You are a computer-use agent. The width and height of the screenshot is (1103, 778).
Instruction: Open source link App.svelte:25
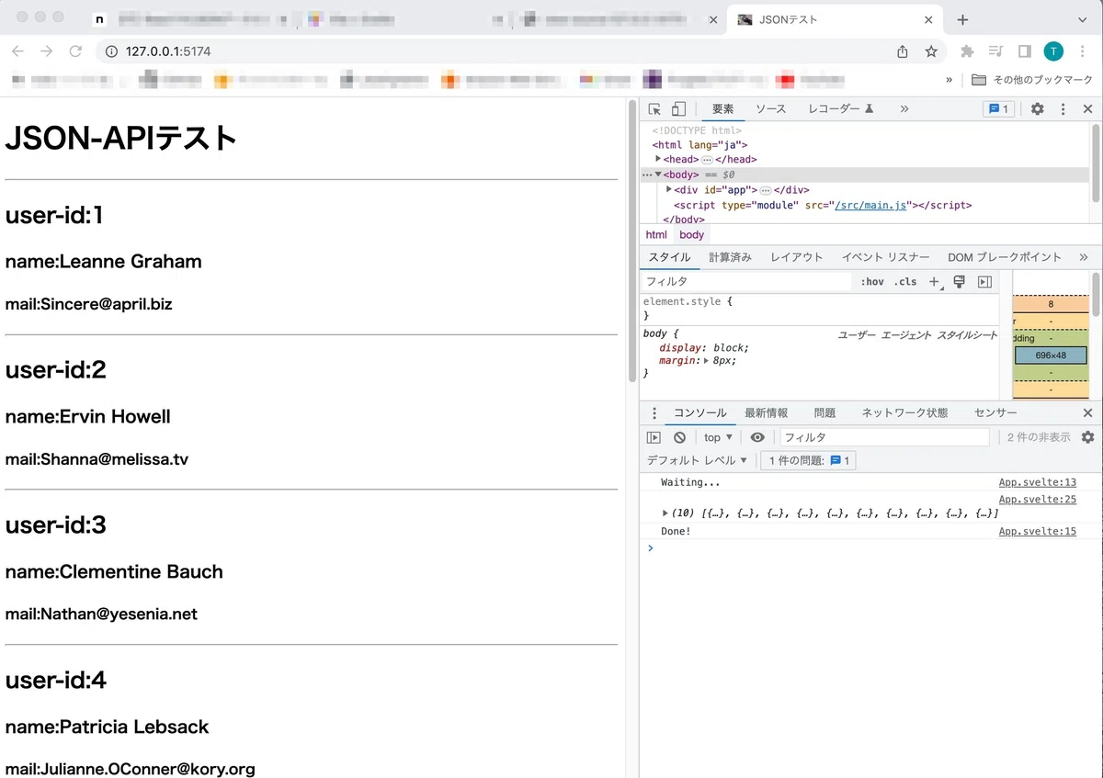pyautogui.click(x=1038, y=499)
